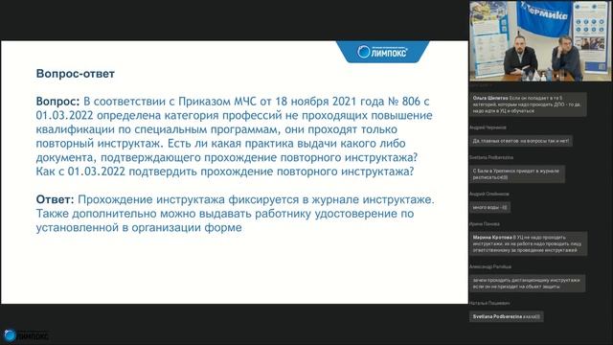This screenshot has width=613, height=345.
Task: Click the answer line 'установленной в организации форме'
Action: pos(139,227)
